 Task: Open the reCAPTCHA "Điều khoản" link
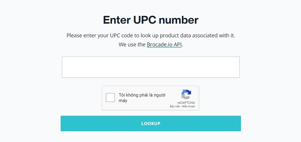[x=189, y=106]
